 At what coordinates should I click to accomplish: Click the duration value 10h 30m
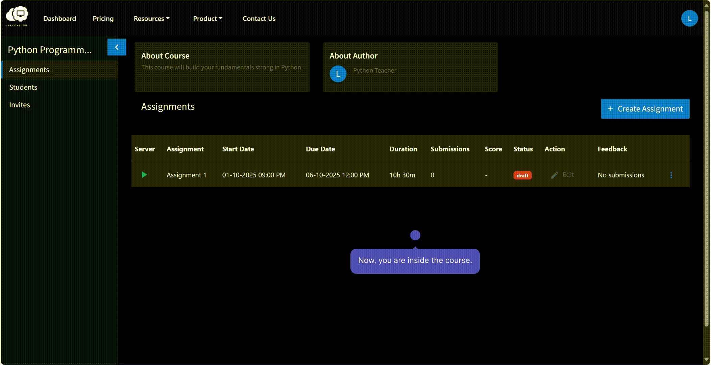click(x=402, y=175)
